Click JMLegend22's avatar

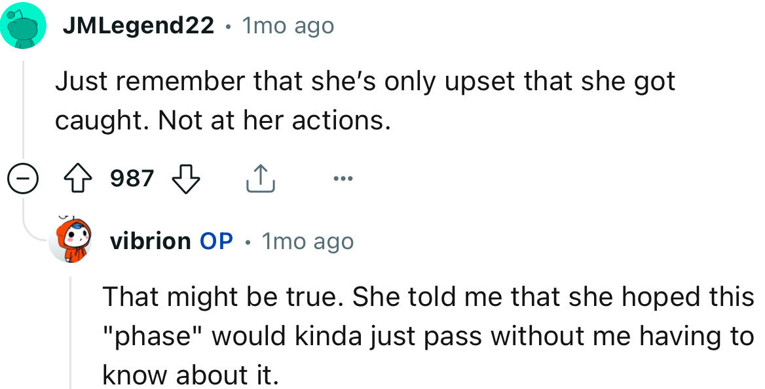pos(23,24)
